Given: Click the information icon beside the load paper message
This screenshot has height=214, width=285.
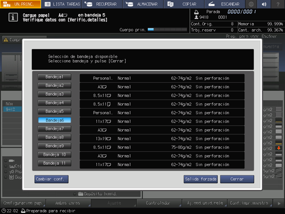Looking at the screenshot, I should [x=13, y=17].
